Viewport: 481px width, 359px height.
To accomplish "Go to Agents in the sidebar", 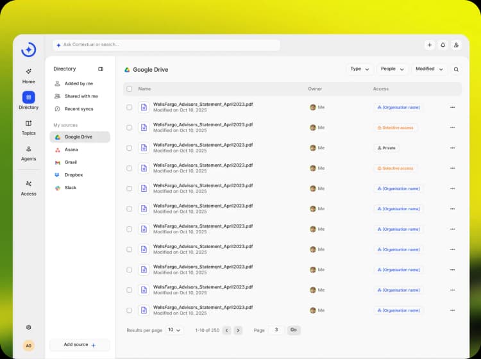I will click(28, 153).
